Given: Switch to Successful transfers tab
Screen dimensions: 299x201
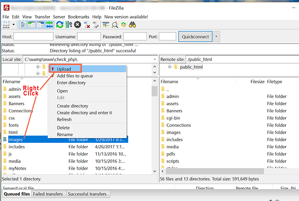Looking at the screenshot, I should pyautogui.click(x=87, y=194).
